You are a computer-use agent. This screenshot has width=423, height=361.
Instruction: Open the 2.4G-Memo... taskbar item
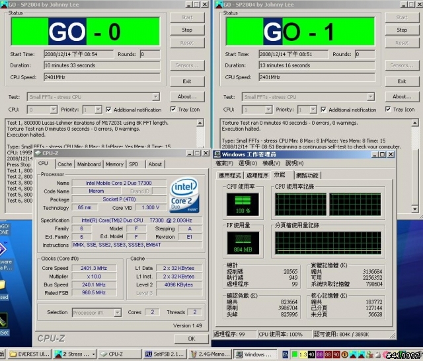(x=211, y=354)
